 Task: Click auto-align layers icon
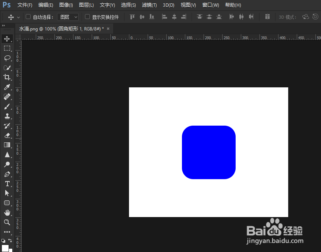tap(267, 17)
